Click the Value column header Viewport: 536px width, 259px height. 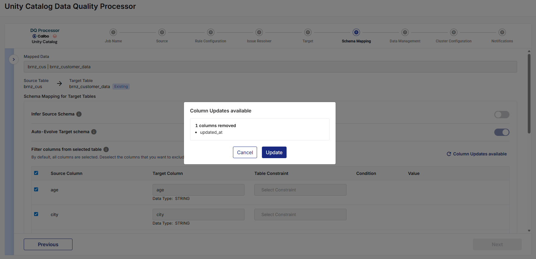point(414,173)
